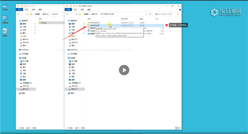Open quick access toolbar dropdown in PTC CREO-7.0-64

point(76,6)
